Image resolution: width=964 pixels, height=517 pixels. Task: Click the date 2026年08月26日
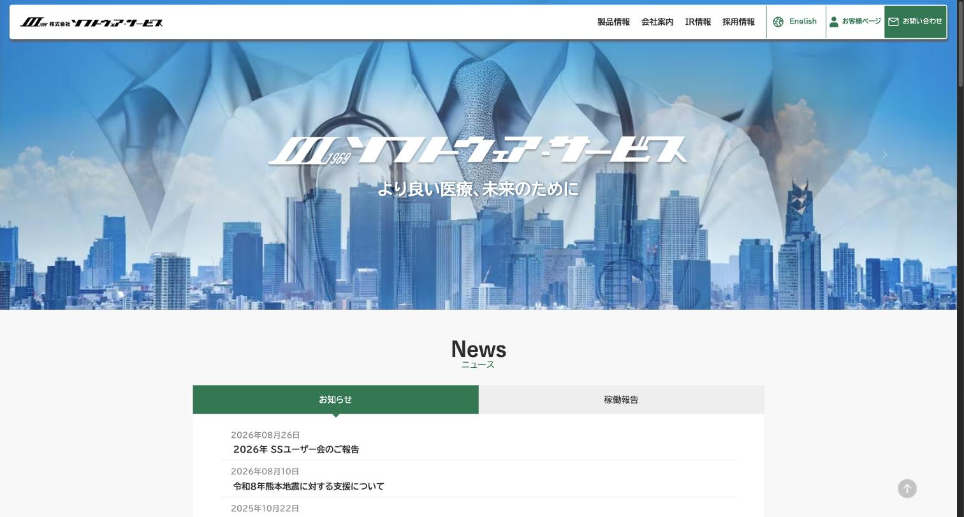point(265,435)
